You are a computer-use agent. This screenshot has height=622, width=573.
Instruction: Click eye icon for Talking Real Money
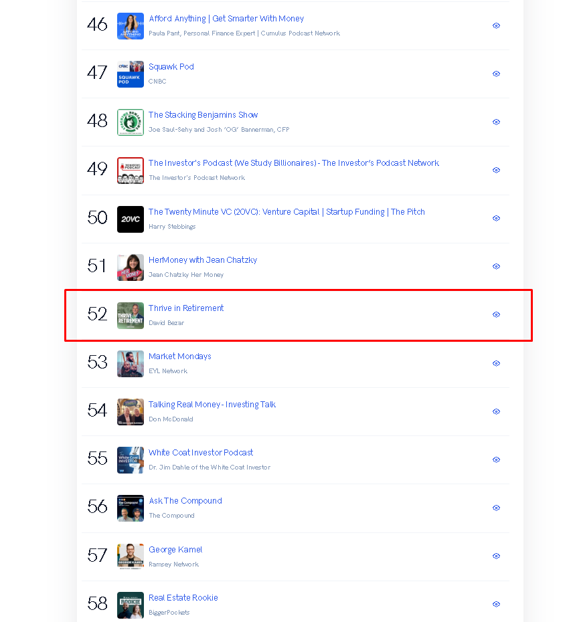point(496,411)
